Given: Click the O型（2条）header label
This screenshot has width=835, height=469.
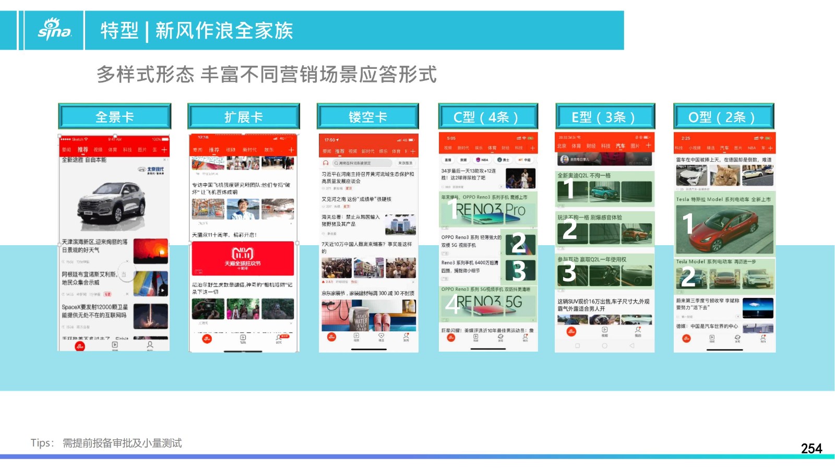Looking at the screenshot, I should point(723,117).
